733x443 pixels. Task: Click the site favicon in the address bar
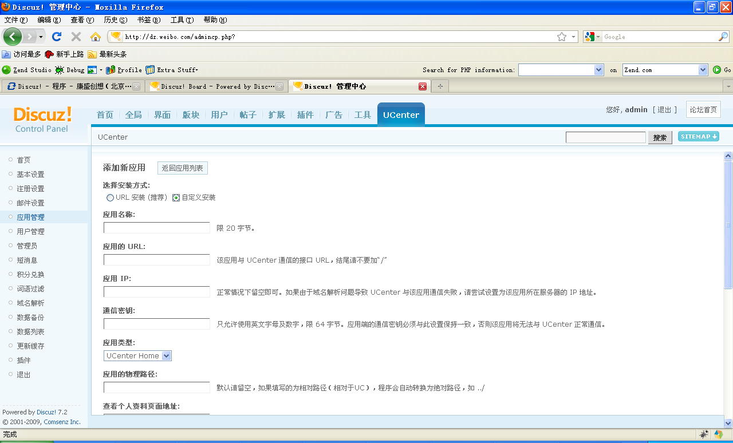116,37
